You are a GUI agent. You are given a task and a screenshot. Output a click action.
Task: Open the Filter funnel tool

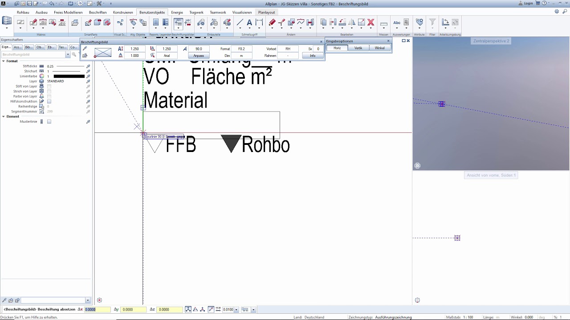432,22
